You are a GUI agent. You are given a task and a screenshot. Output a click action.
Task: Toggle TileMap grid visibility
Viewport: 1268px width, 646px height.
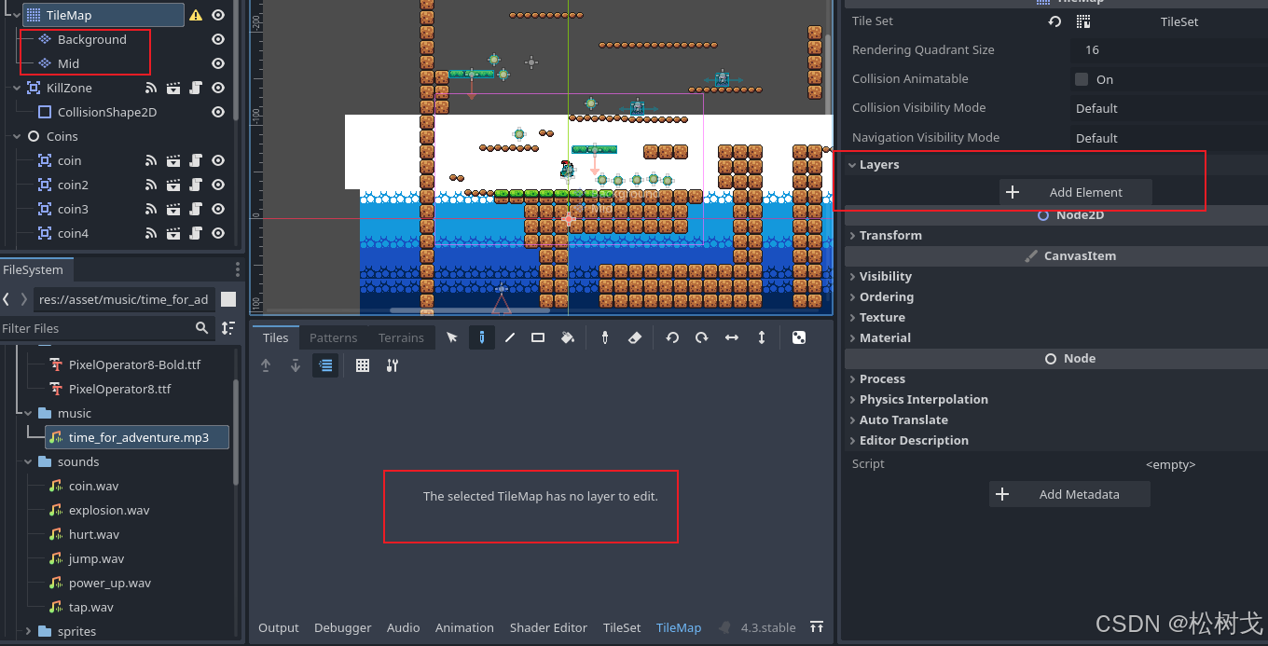(363, 365)
